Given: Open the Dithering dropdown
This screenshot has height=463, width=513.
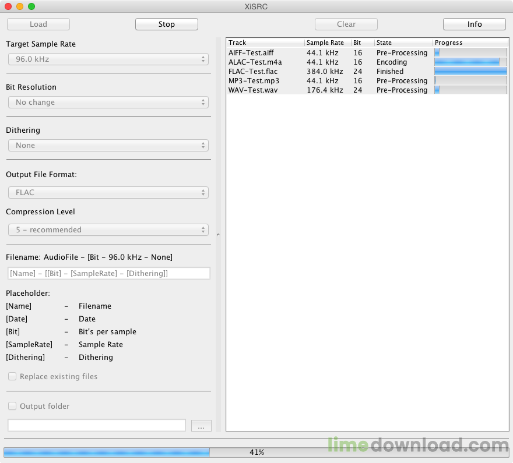Looking at the screenshot, I should pyautogui.click(x=108, y=146).
